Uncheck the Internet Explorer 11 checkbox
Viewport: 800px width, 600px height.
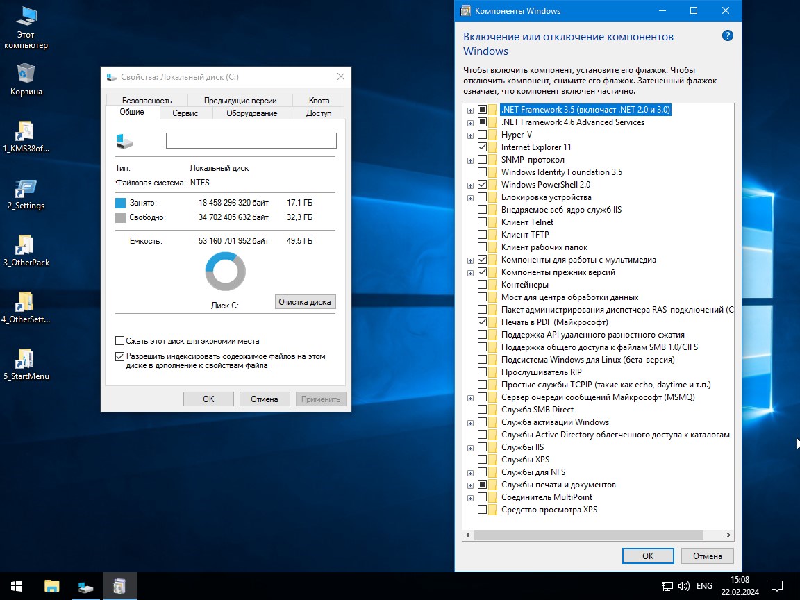coord(482,147)
